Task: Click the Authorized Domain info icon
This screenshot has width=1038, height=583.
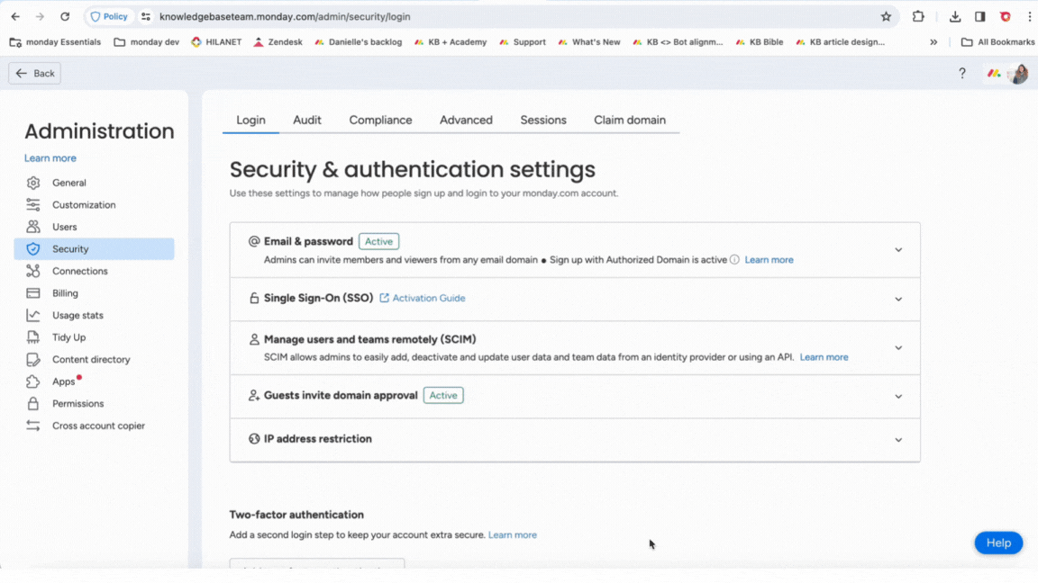Action: 735,260
